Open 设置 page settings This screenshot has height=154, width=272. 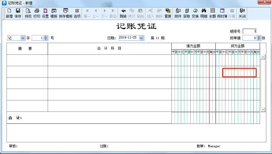point(45,13)
